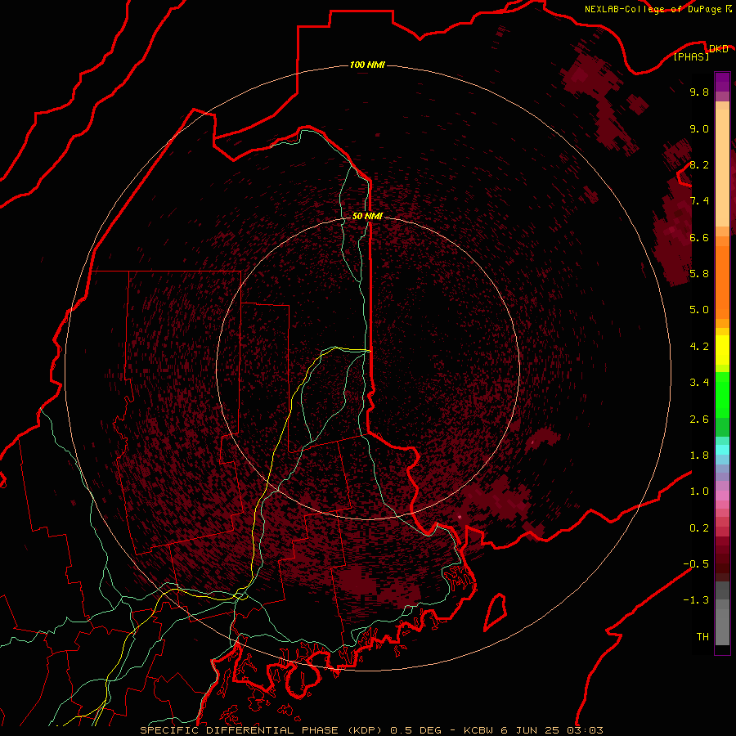Screen dimensions: 736x736
Task: Click the 9.0 legend value
Action: pos(699,129)
